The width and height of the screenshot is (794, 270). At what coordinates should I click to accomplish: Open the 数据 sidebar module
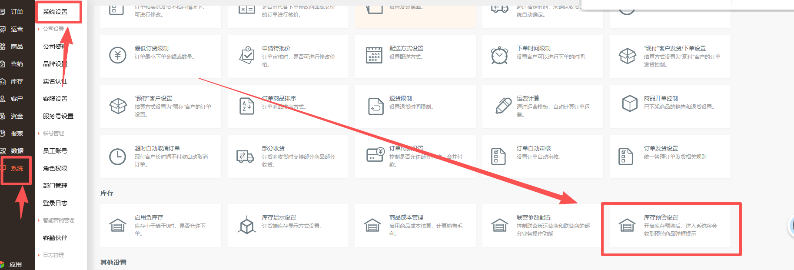tap(17, 151)
